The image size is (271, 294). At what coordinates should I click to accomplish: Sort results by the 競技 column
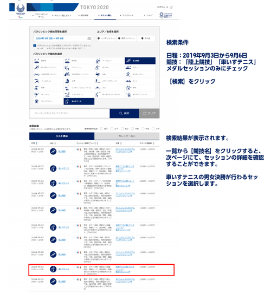(x=53, y=143)
